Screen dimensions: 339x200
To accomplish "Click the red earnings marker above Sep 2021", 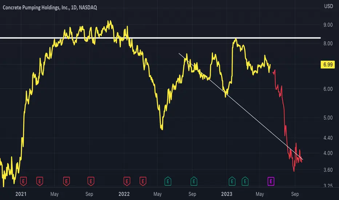I will tap(91, 181).
